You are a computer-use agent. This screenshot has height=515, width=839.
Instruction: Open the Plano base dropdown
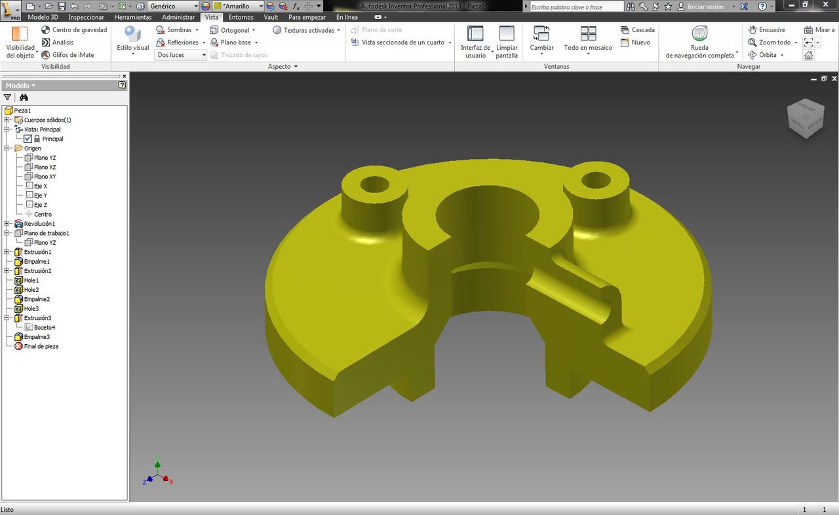pyautogui.click(x=234, y=43)
